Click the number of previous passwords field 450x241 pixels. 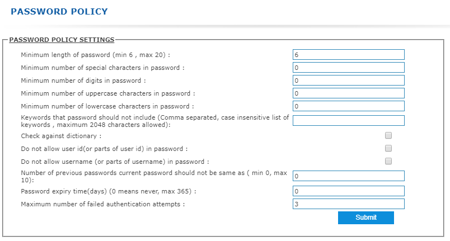coord(348,176)
